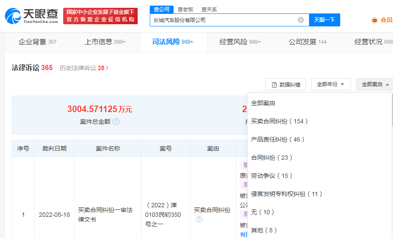Viewport: 393px width, 238px height.
Task: Filter by 劳动争议 (15)
Action: point(271,176)
